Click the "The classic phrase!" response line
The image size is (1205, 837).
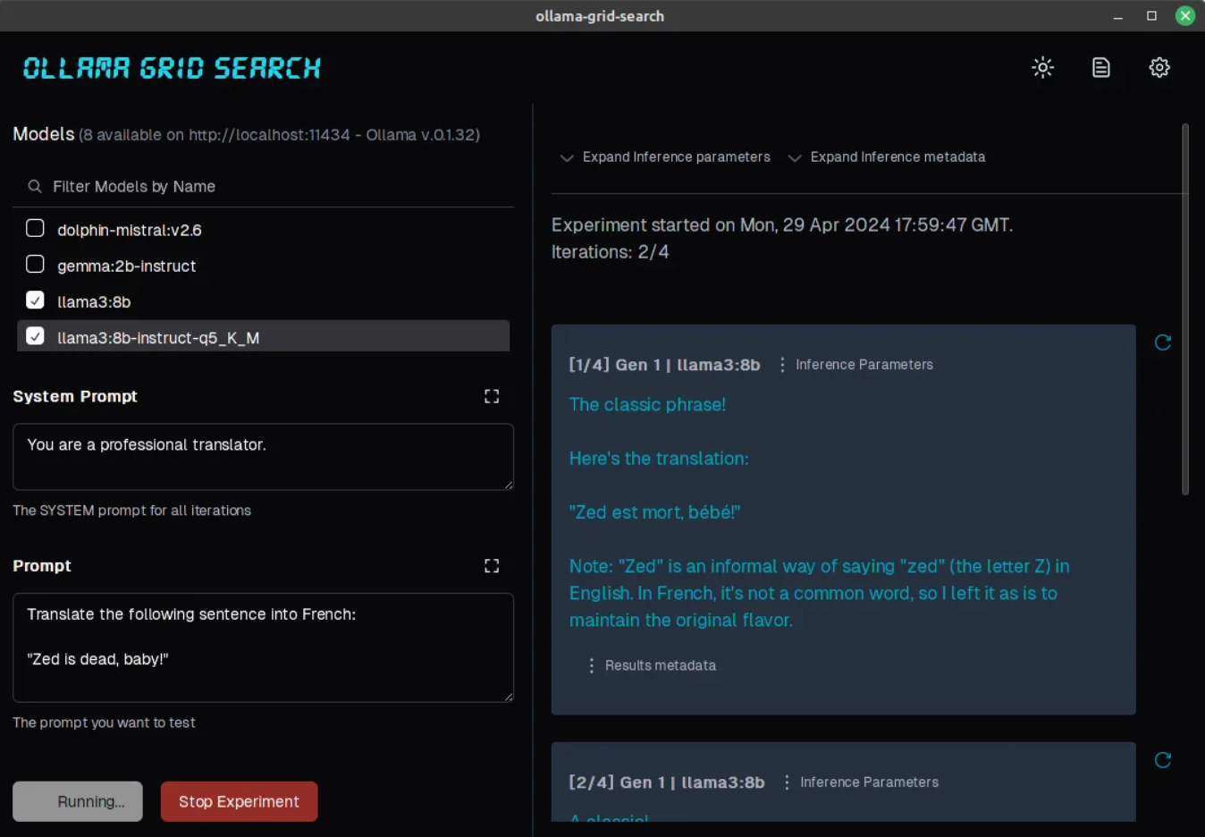point(647,404)
